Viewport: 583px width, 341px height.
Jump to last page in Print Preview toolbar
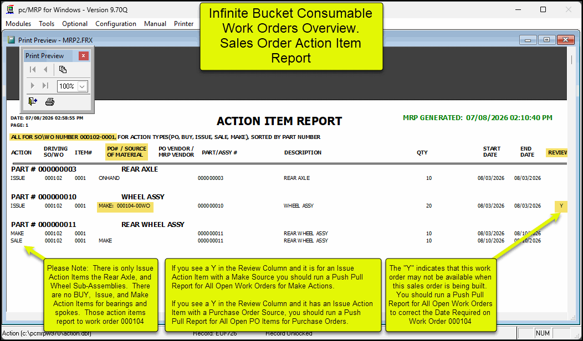[45, 86]
